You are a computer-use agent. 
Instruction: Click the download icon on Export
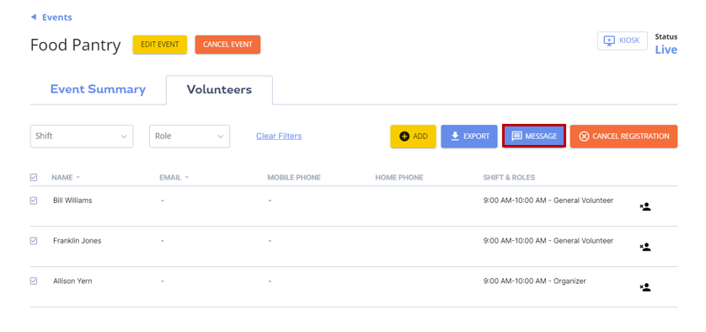[455, 136]
